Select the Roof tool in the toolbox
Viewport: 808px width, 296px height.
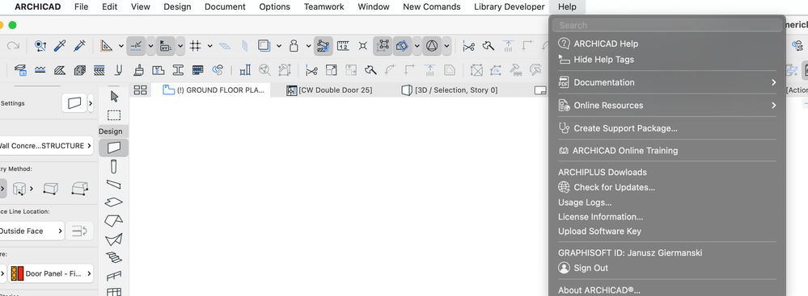(x=114, y=221)
